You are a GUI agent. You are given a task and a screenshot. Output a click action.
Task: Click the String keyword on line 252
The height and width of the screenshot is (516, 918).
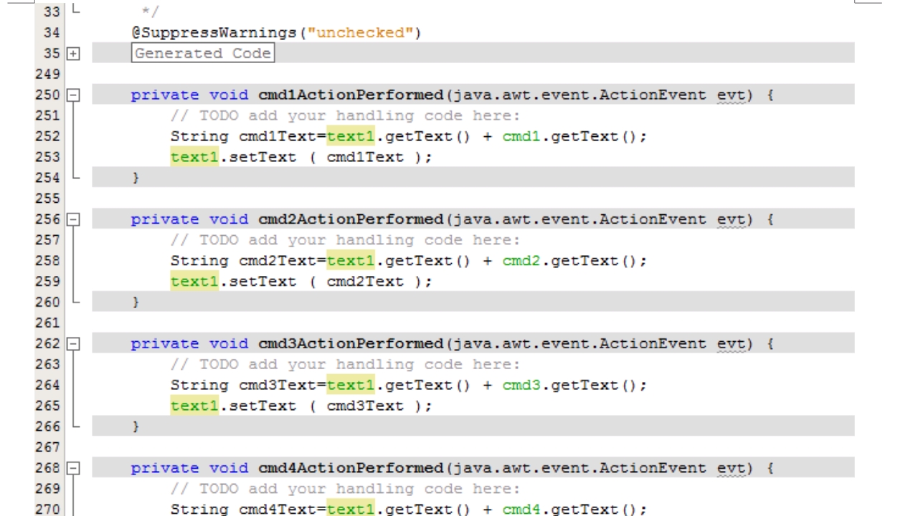pos(199,136)
